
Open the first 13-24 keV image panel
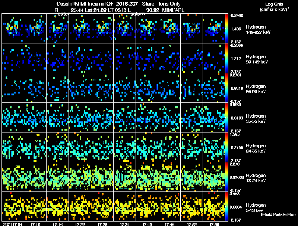click(13, 177)
